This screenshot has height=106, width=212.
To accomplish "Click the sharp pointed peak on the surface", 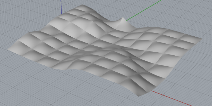I will coord(123,18).
